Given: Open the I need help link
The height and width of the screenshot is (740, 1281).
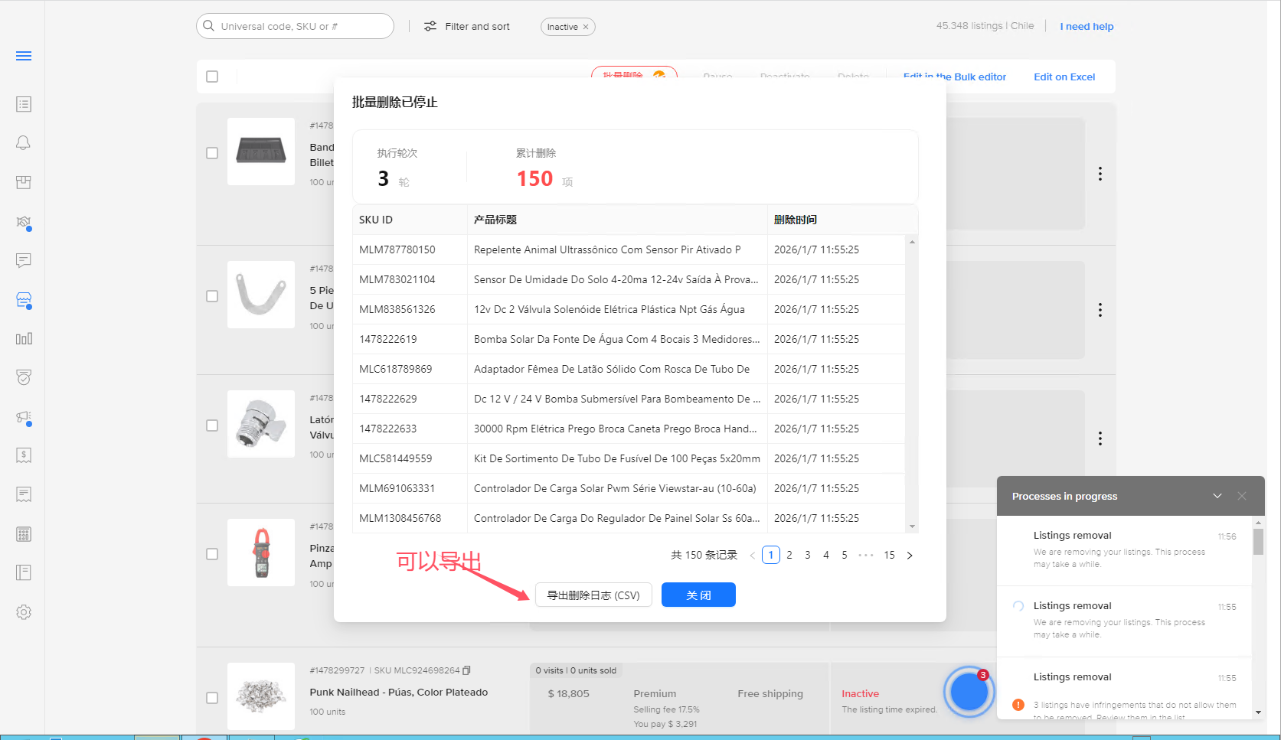Looking at the screenshot, I should (x=1087, y=27).
